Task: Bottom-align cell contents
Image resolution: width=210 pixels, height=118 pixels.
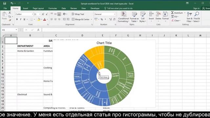Action: pyautogui.click(x=59, y=14)
